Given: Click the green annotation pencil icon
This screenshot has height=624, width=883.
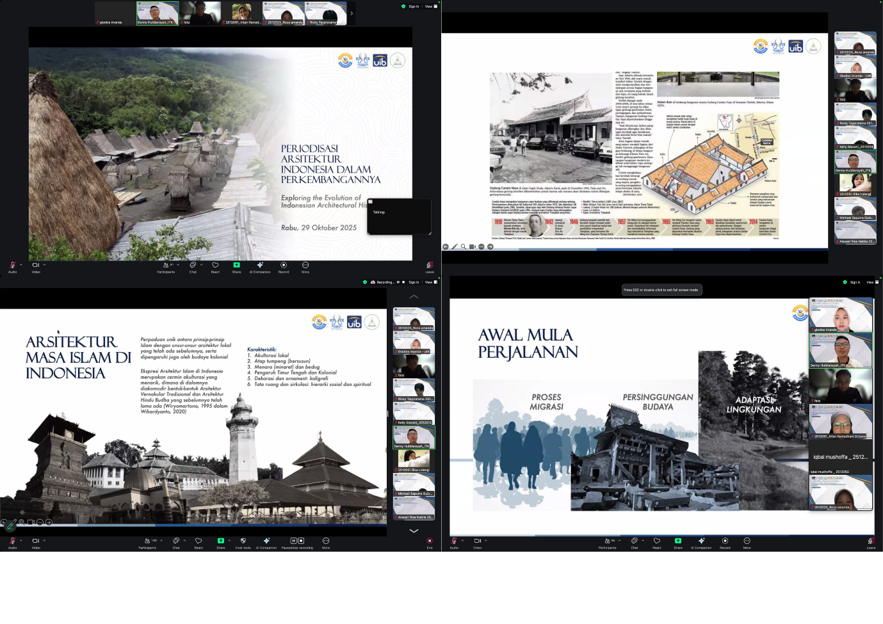Looking at the screenshot, I should (10, 526).
